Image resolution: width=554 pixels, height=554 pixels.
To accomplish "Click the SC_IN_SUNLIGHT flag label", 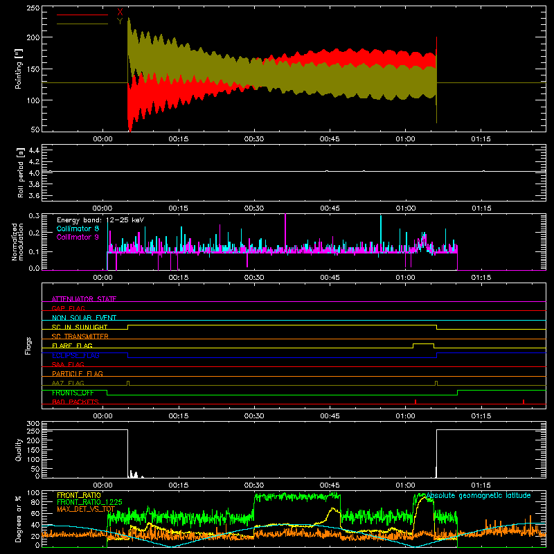I will 80,327.
